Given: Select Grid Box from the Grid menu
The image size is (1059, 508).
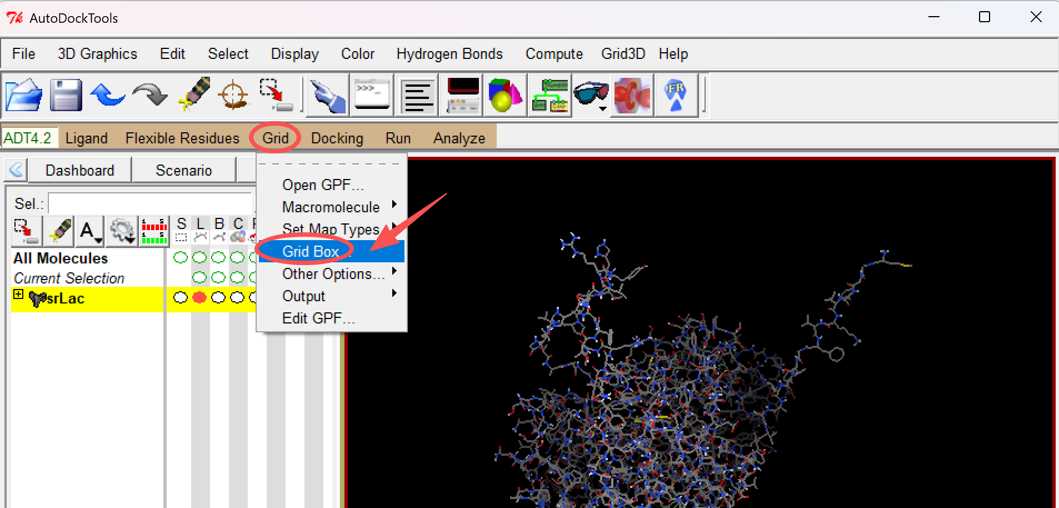Looking at the screenshot, I should pos(332,251).
